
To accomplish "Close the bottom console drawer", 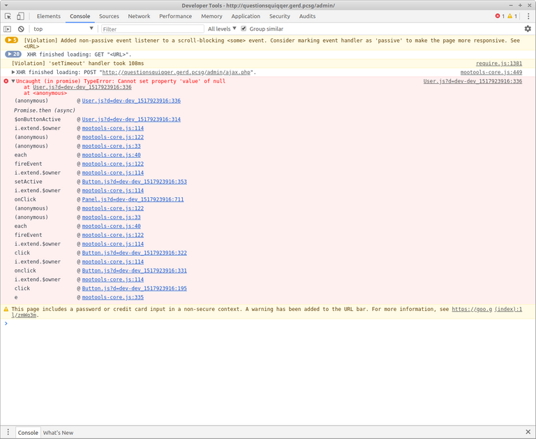I will point(528,432).
